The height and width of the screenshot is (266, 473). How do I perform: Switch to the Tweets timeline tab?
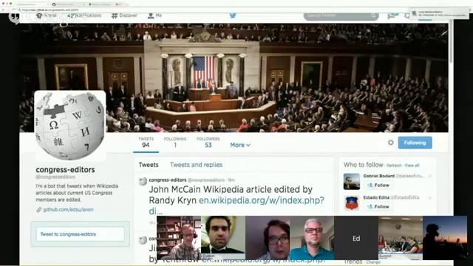(x=149, y=165)
